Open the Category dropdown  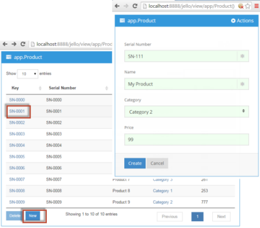(187, 112)
